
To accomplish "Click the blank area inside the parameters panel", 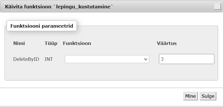I will click(111, 72).
